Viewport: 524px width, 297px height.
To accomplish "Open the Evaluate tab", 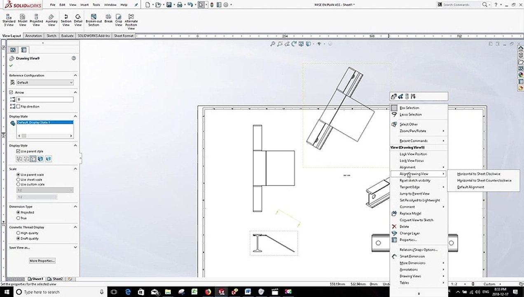I will tap(67, 36).
